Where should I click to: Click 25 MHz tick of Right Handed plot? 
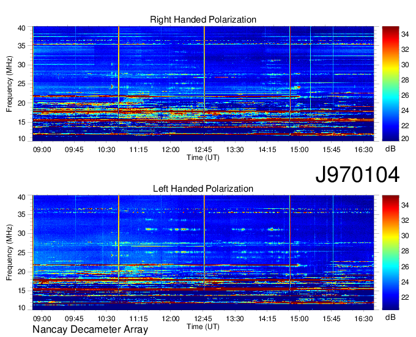[x=21, y=84]
